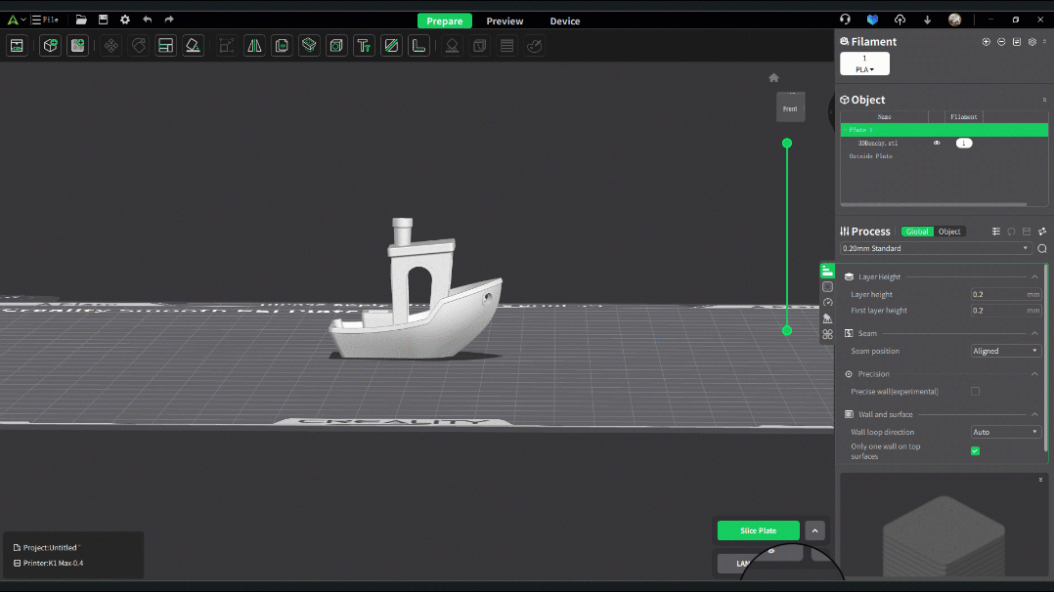Screen dimensions: 1054x592
Task: Collapse the Wall and surface section
Action: [x=1034, y=414]
